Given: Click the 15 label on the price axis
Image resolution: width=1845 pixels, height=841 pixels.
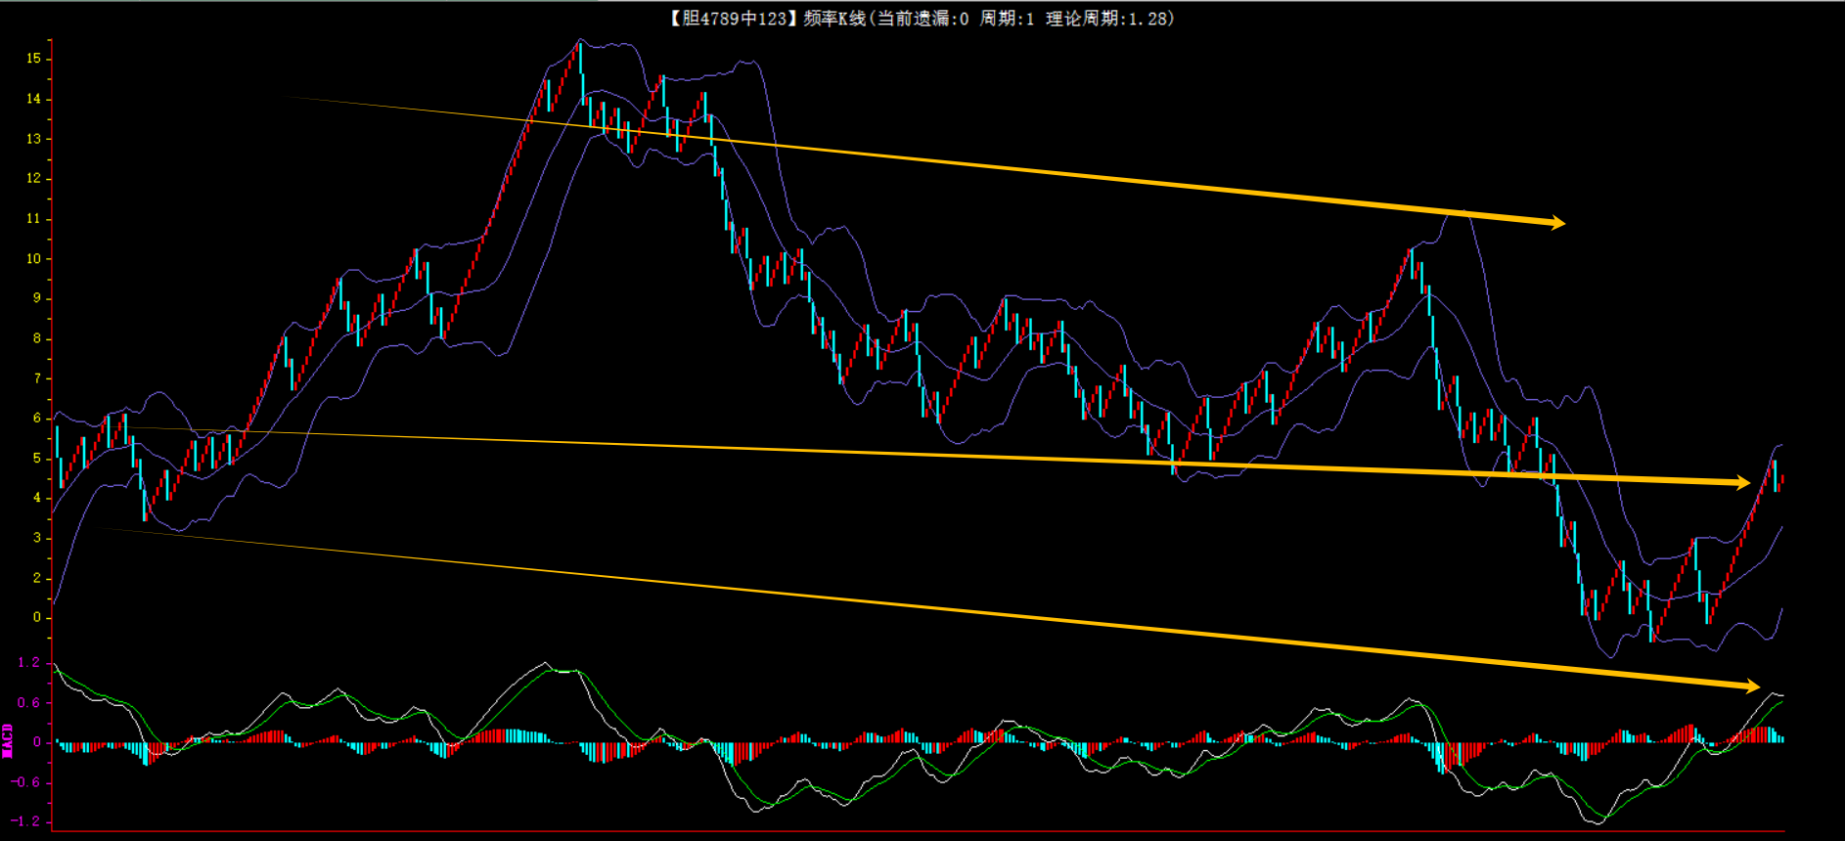Looking at the screenshot, I should coord(34,59).
